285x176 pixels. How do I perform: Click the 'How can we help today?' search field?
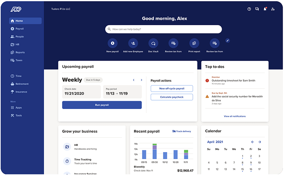tap(163, 29)
